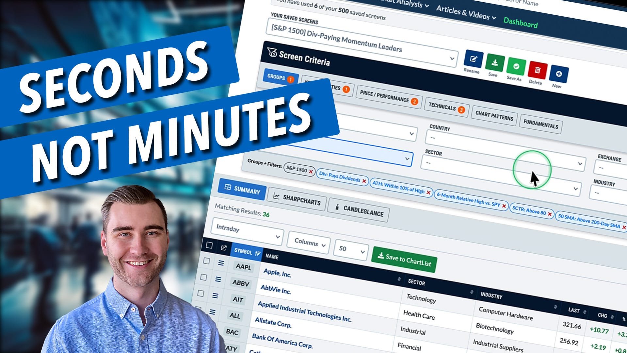Switch to the Fundamentals tab
Screen dimensions: 627x353
(541, 124)
